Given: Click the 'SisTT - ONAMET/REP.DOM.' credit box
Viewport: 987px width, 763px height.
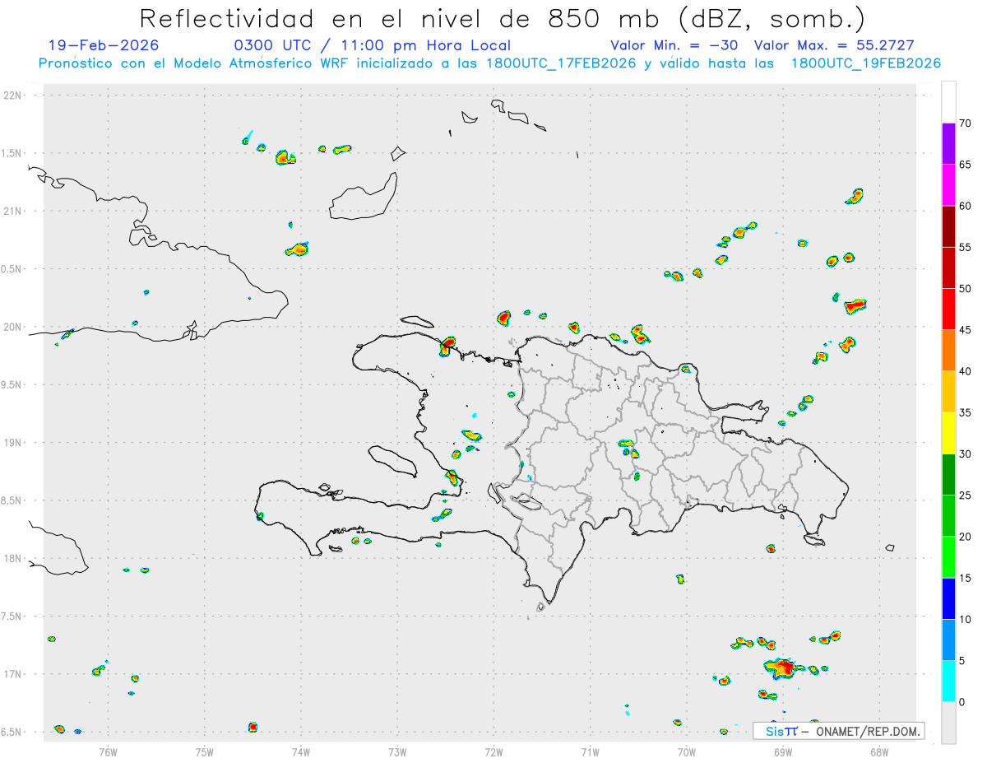Looking at the screenshot, I should pyautogui.click(x=839, y=731).
